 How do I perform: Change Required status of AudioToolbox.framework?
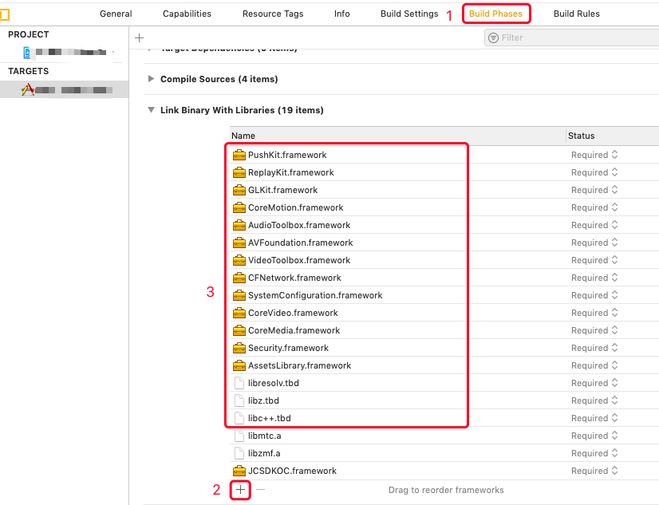594,225
